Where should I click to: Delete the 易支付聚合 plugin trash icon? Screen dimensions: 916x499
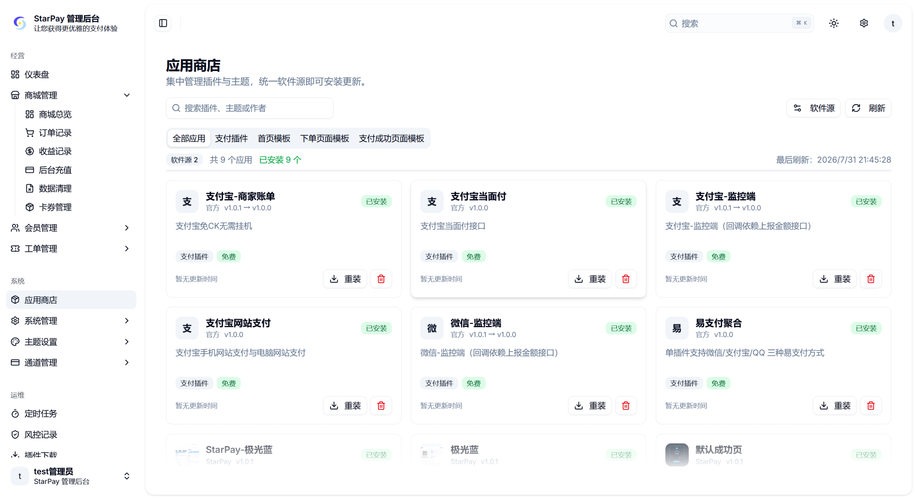tap(871, 406)
